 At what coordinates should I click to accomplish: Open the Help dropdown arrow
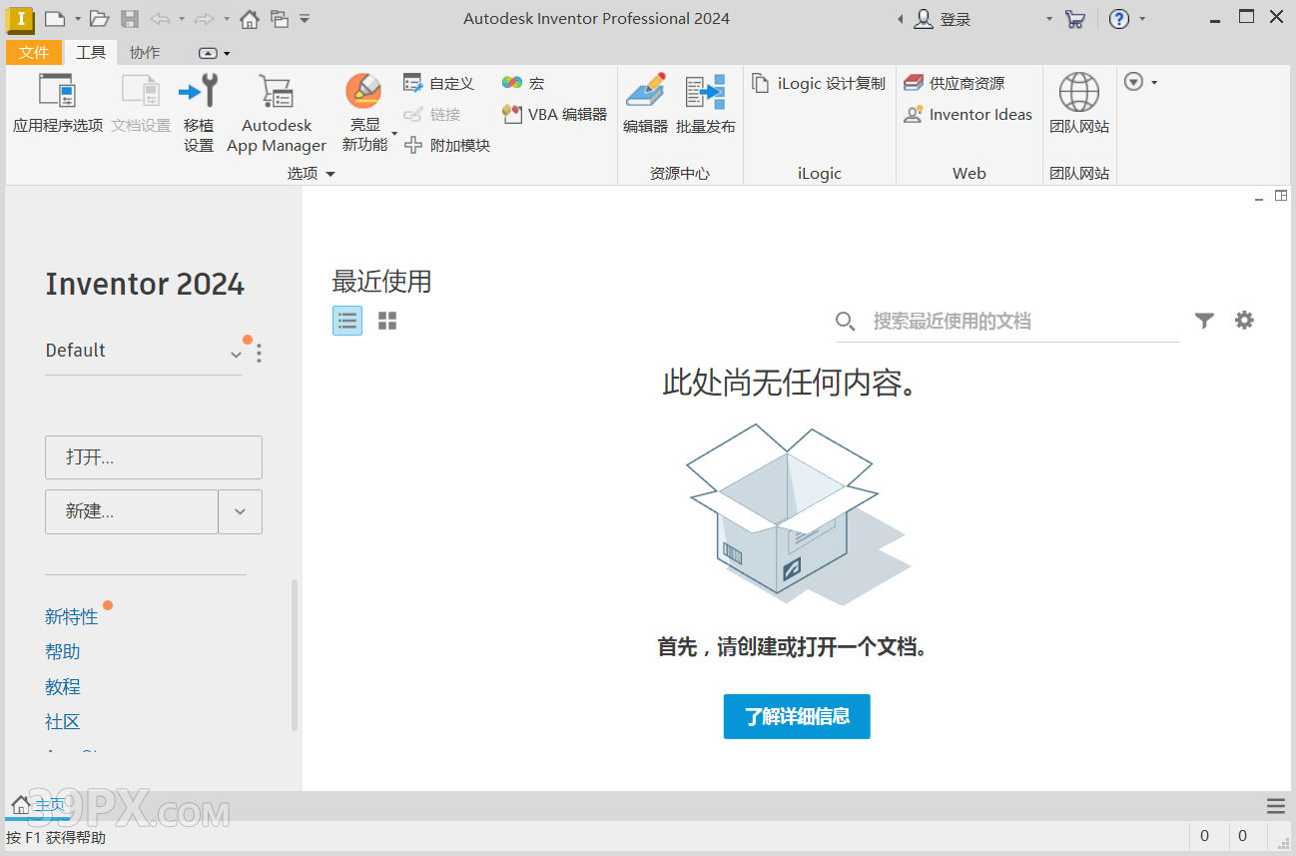point(1142,19)
